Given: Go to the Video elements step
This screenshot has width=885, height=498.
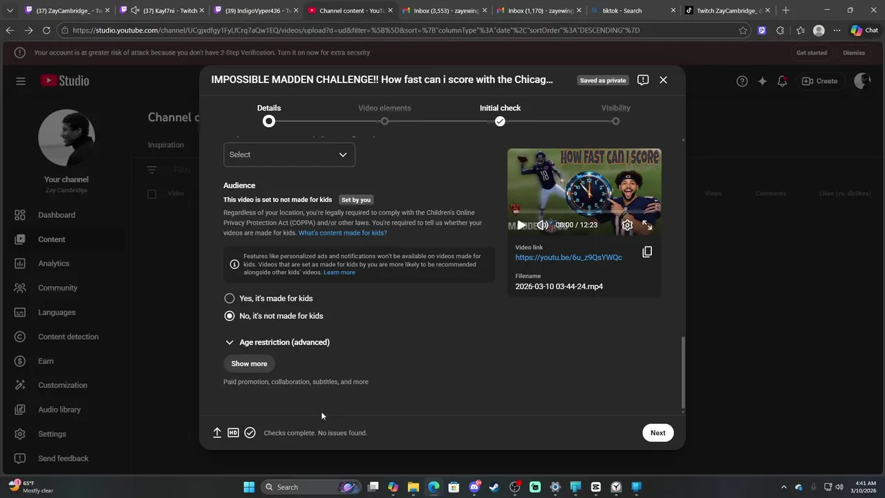Looking at the screenshot, I should click(384, 115).
